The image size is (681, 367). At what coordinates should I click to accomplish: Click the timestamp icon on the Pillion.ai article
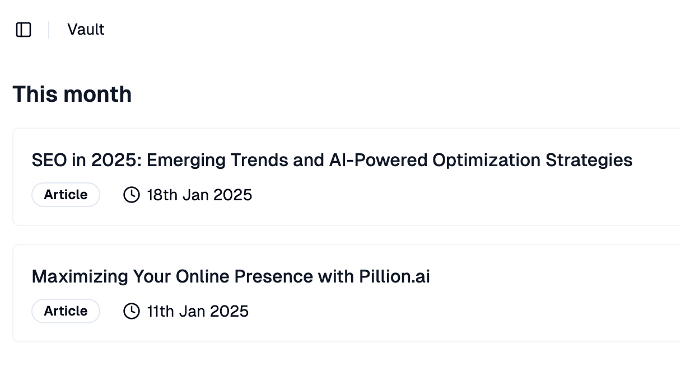pyautogui.click(x=130, y=311)
